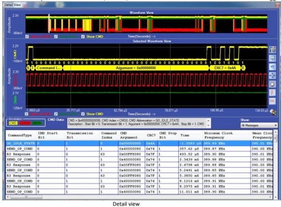281x207 pixels.
Task: Toggle Show CMD checkbox under top Waveform View
Action: tap(84, 37)
